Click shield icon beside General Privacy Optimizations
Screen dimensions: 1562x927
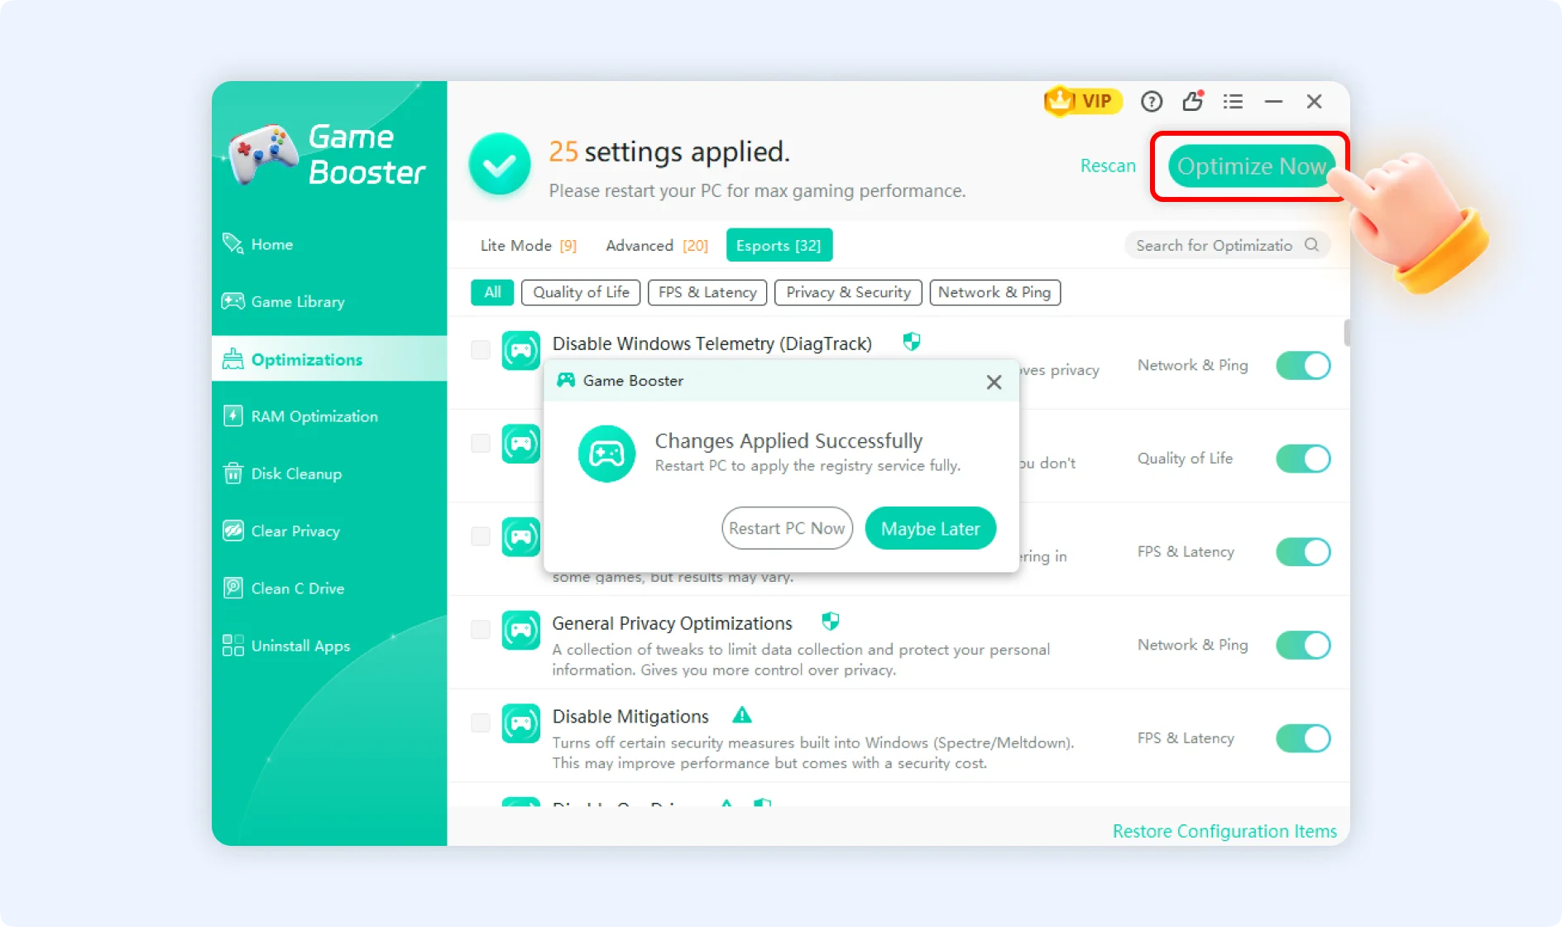click(831, 622)
